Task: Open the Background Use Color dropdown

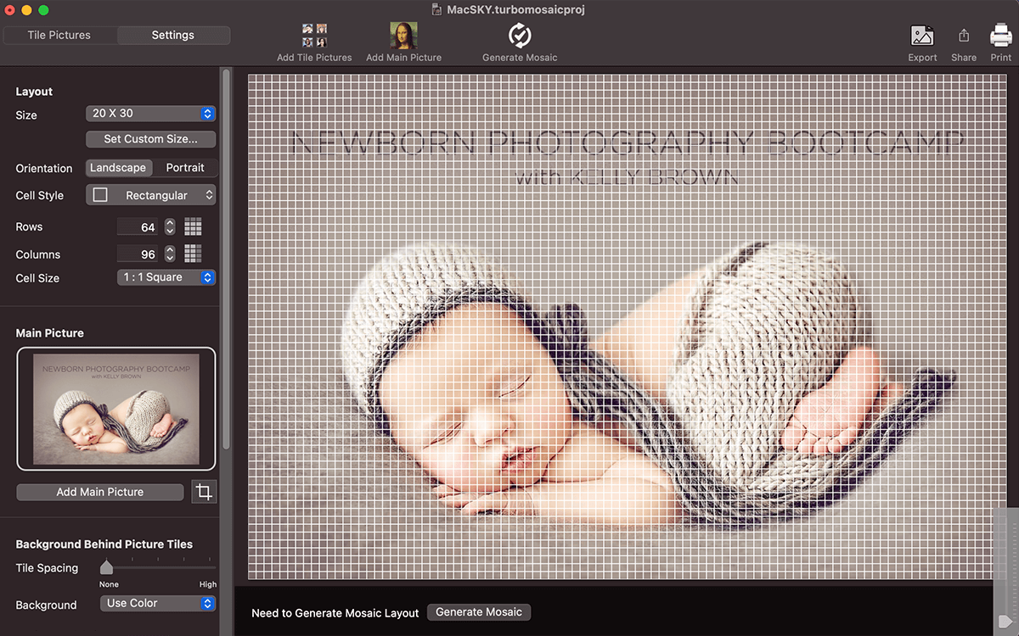Action: click(158, 604)
